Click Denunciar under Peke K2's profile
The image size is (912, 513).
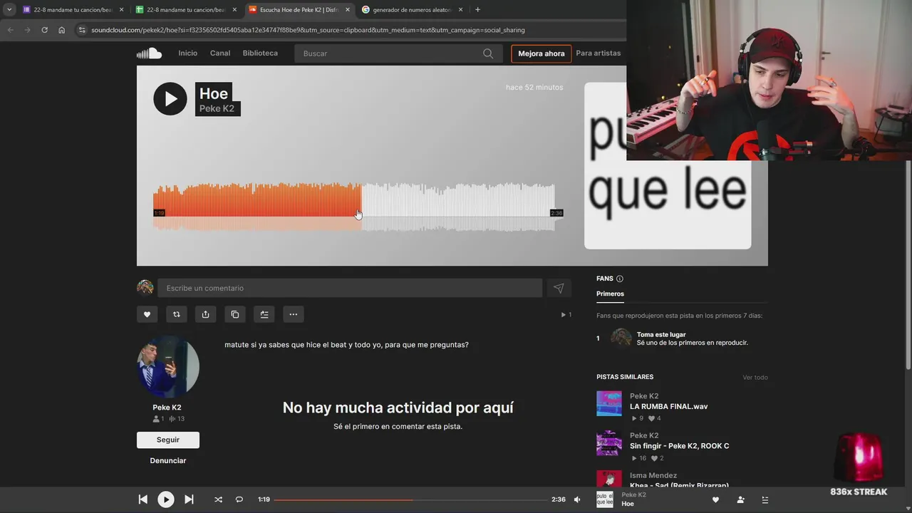[x=168, y=461]
